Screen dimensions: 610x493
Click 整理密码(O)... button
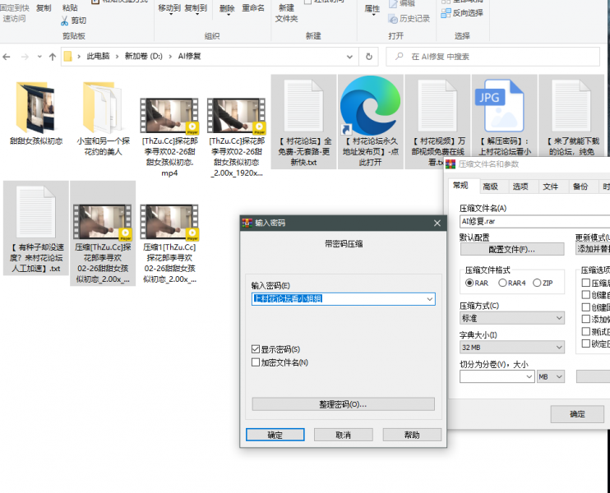(343, 404)
